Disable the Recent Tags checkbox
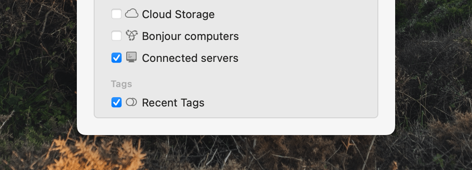Image resolution: width=472 pixels, height=170 pixels. coord(117,102)
